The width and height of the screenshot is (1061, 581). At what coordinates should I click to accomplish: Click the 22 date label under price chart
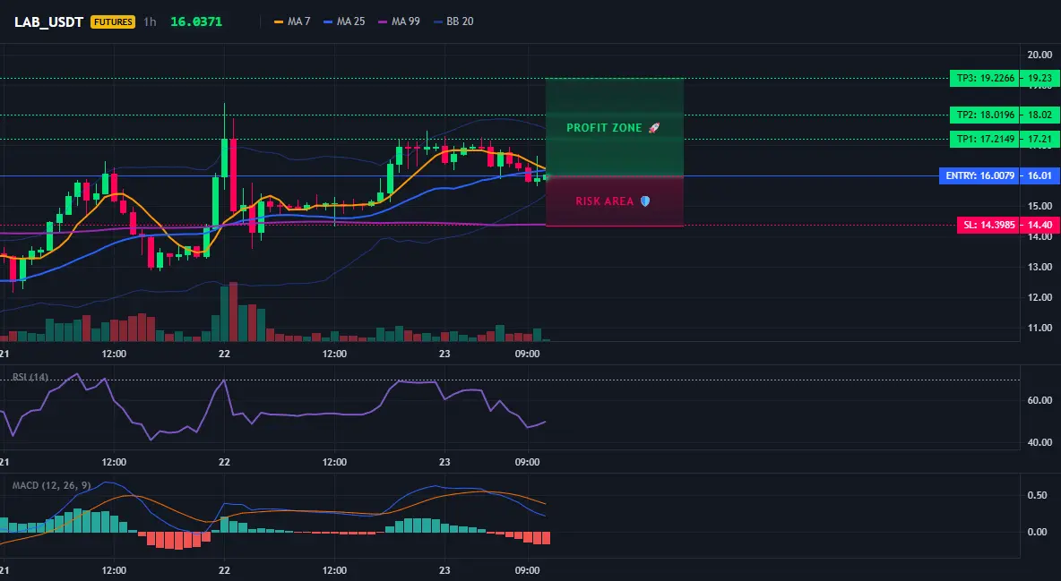tap(224, 354)
